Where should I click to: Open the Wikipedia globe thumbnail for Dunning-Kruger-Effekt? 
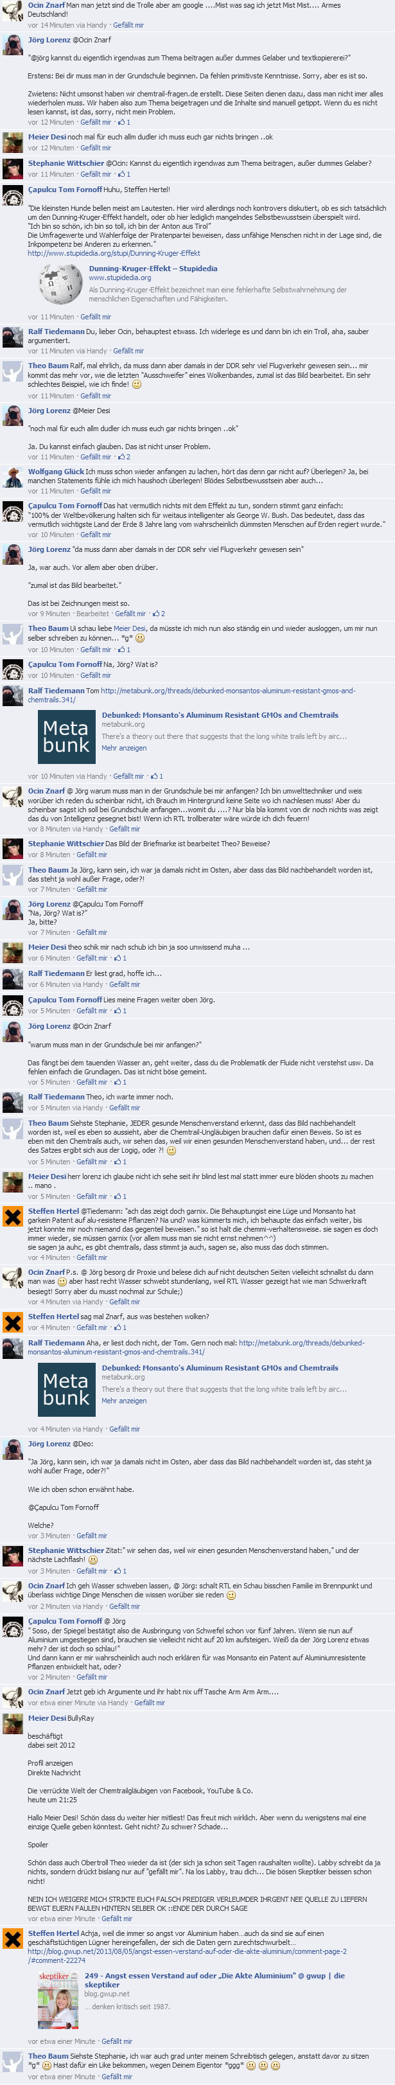61,284
